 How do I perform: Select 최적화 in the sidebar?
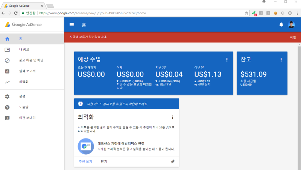pos(32,82)
